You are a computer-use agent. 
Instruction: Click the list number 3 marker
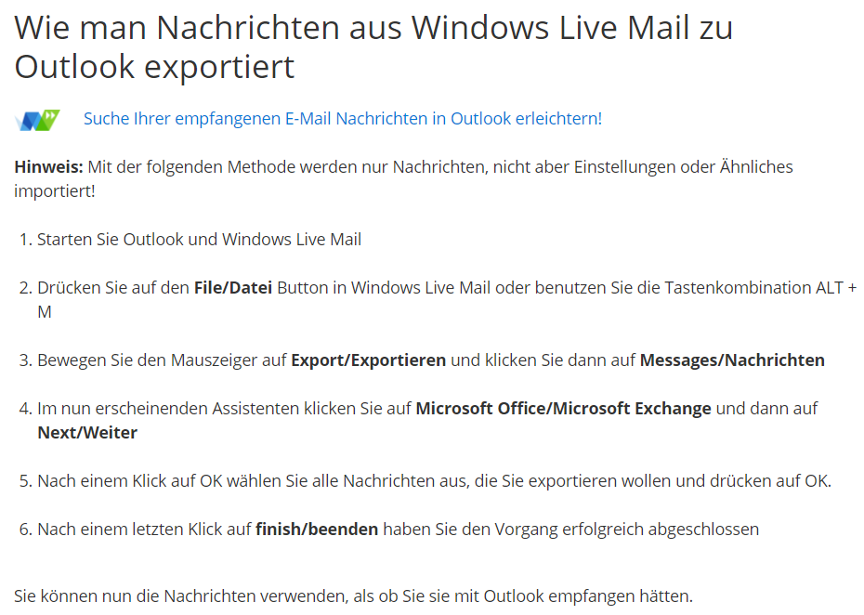click(x=25, y=360)
